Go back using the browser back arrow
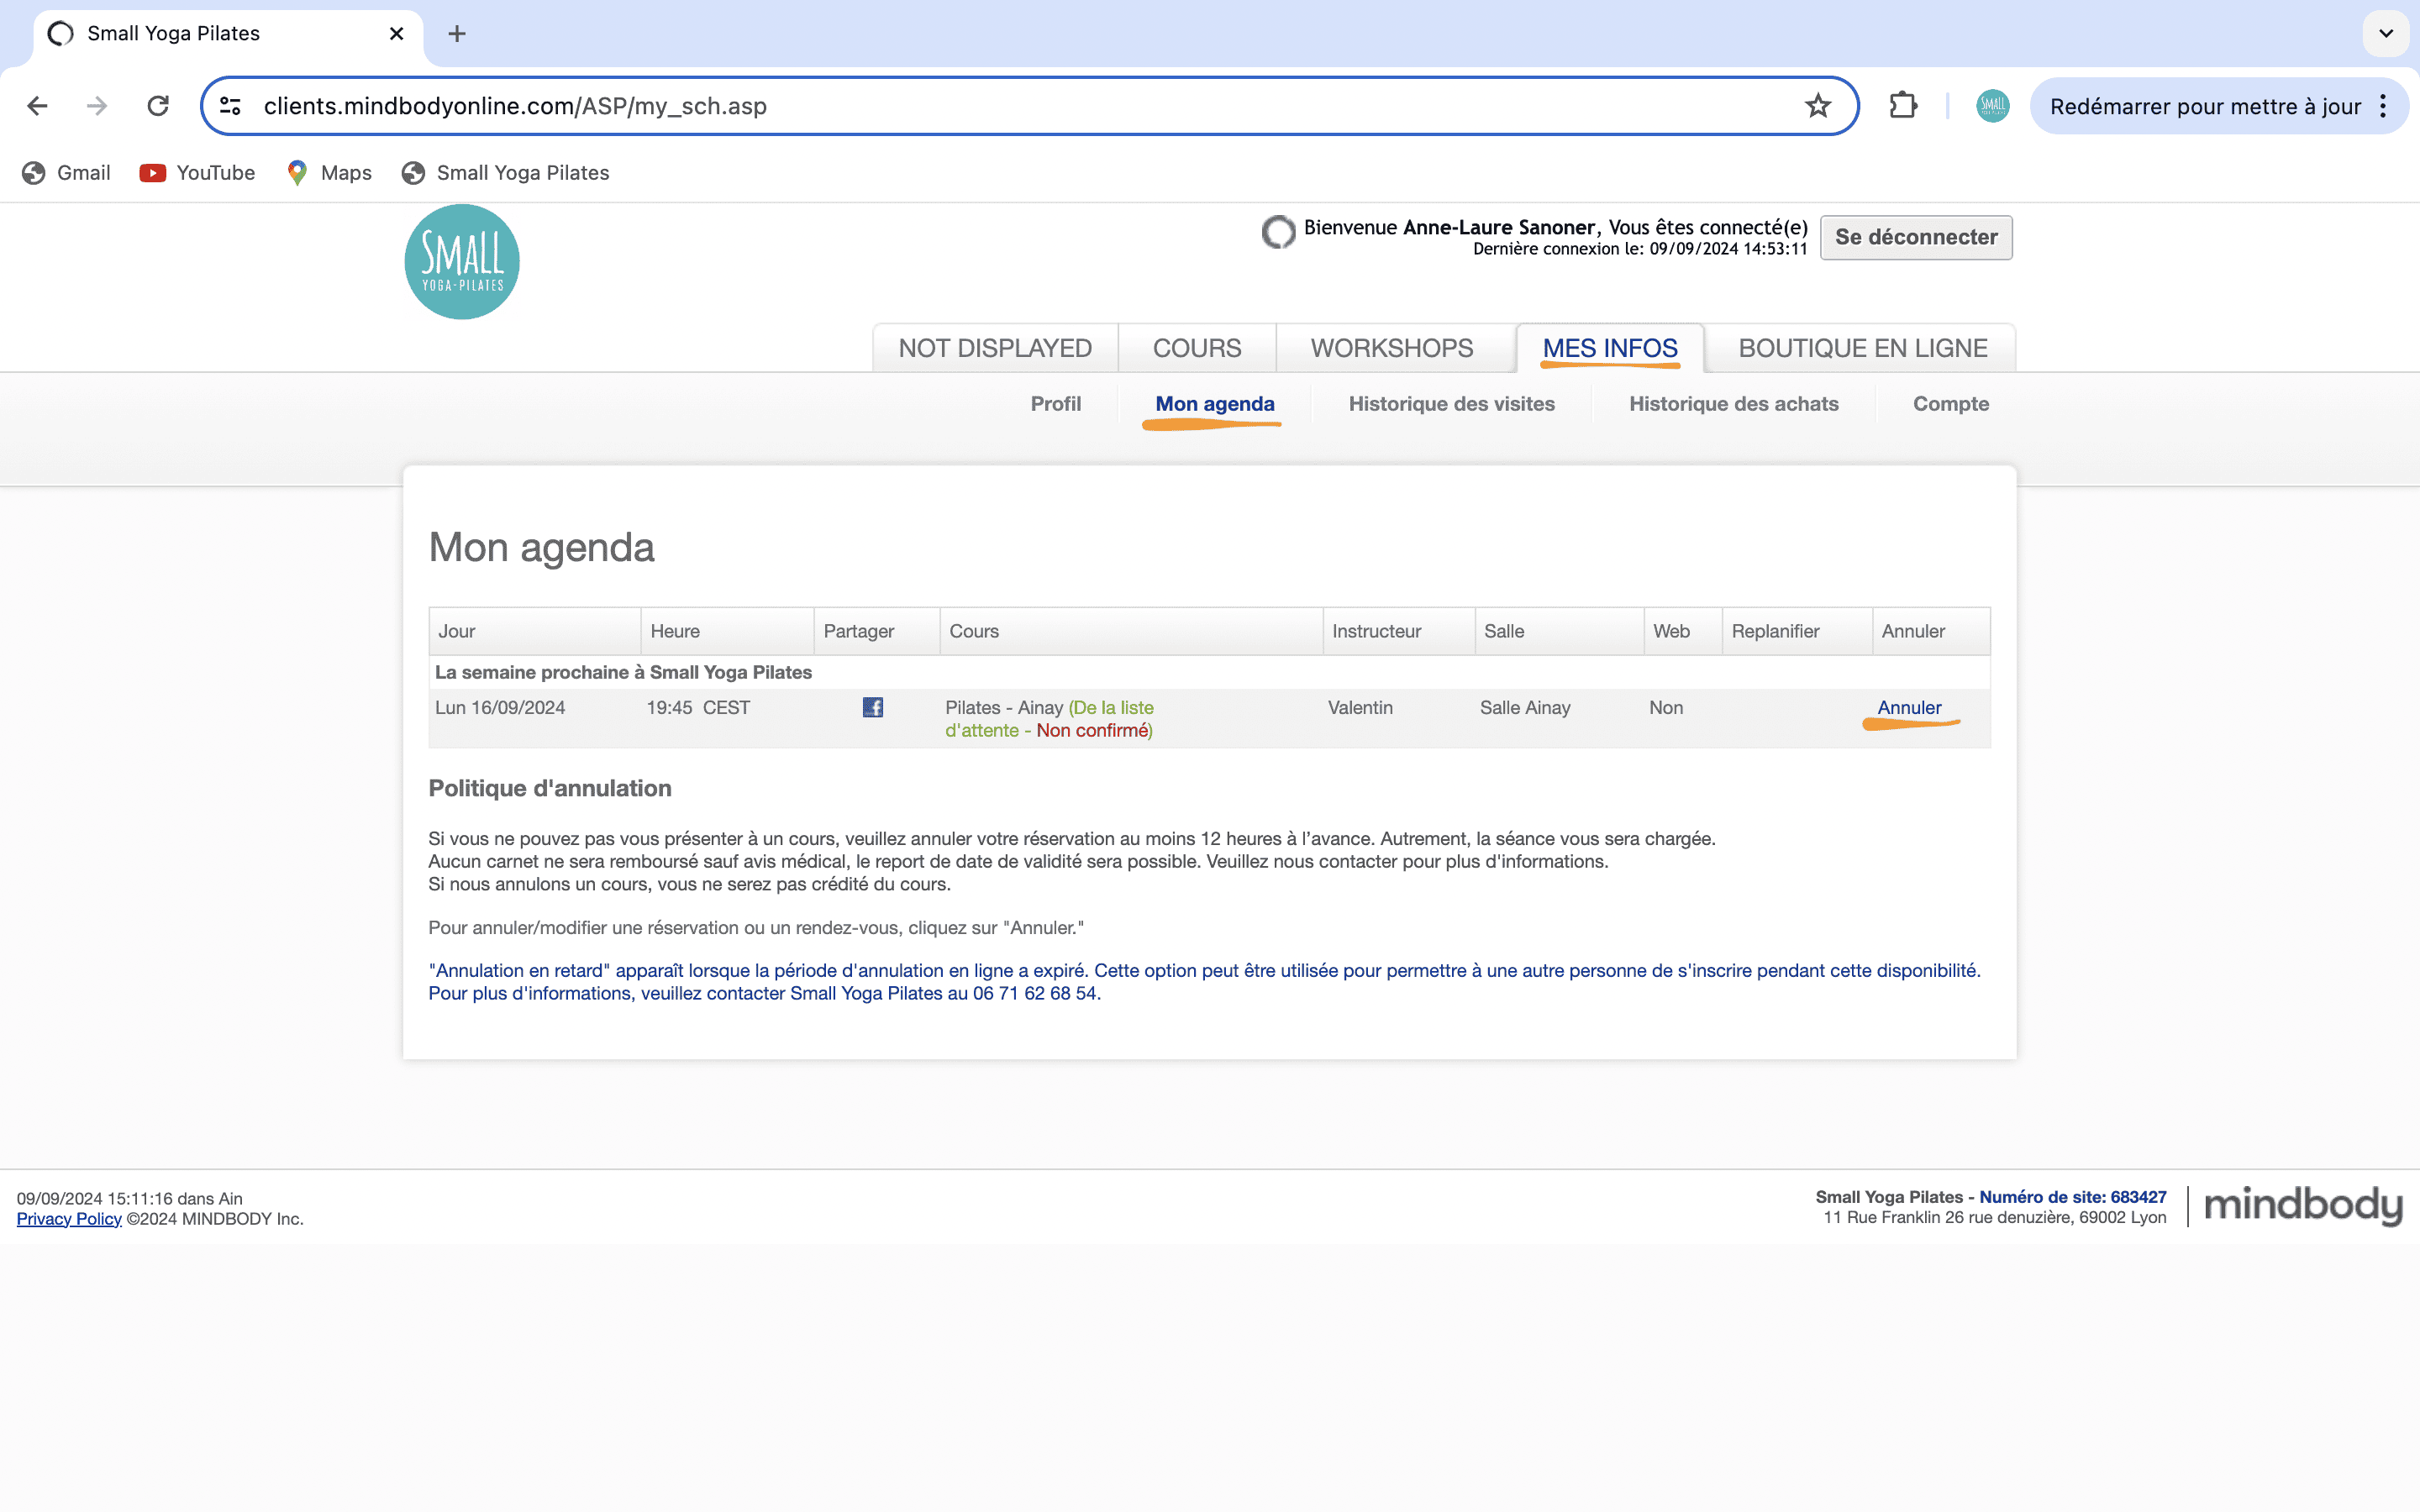Screen dimensions: 2420x1512 (x=37, y=106)
